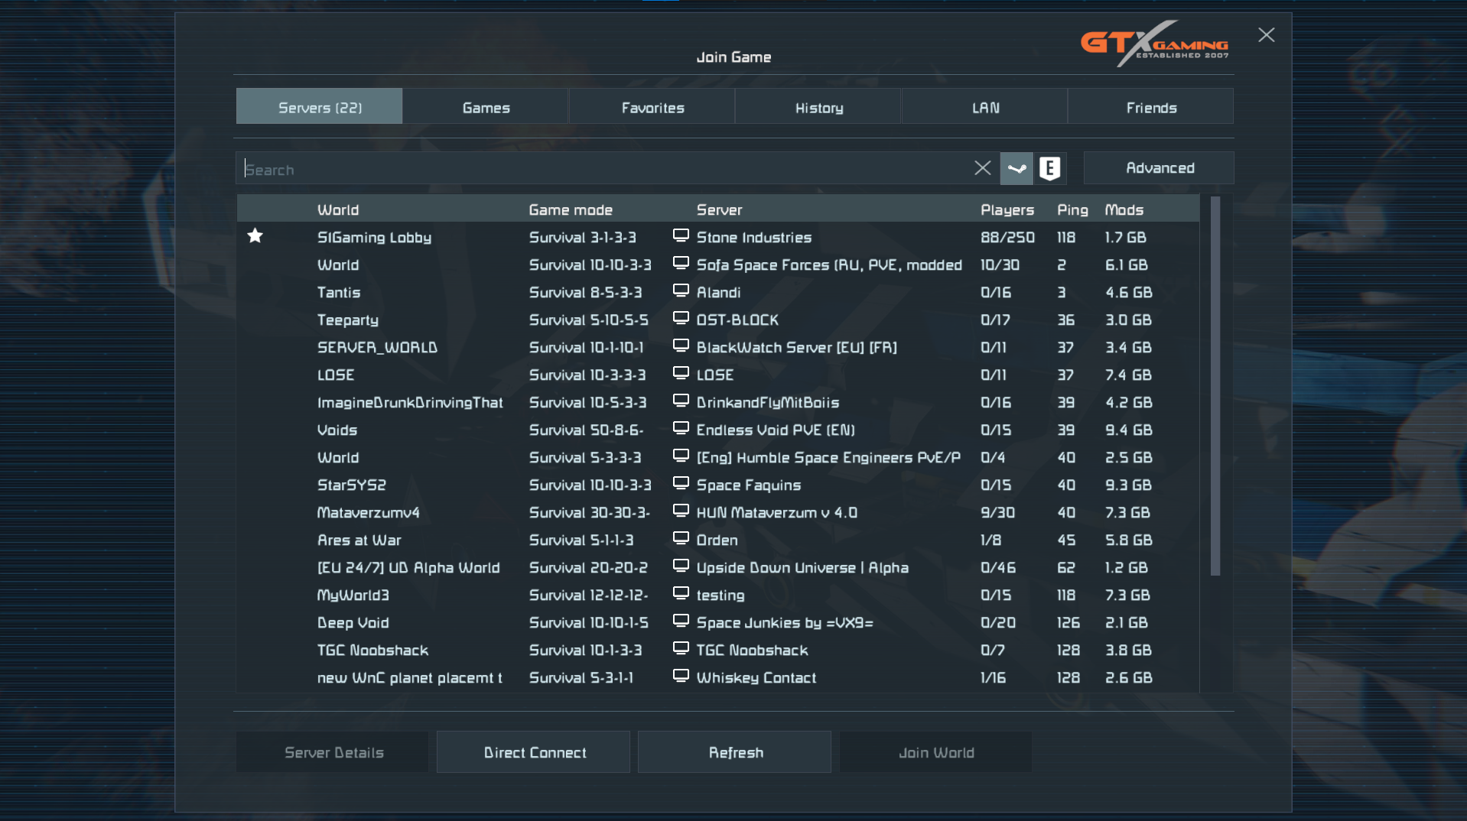Toggle the Epic Games servers filter icon

click(1049, 168)
